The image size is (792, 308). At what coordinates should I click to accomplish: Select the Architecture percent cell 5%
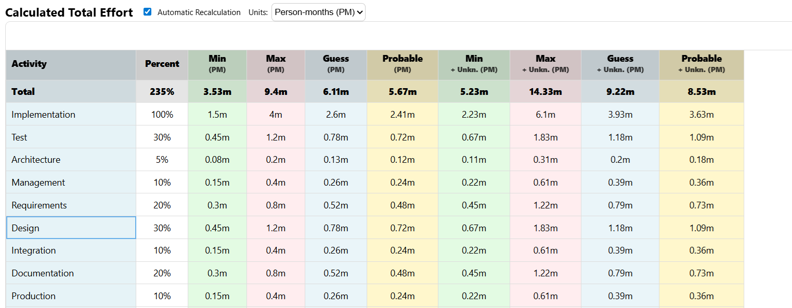[162, 160]
